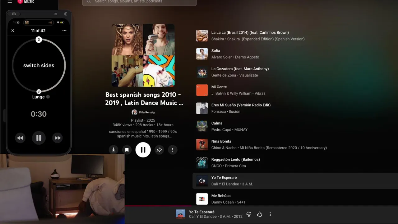Dislike the current song in player bar
The width and height of the screenshot is (398, 224).
point(249,214)
